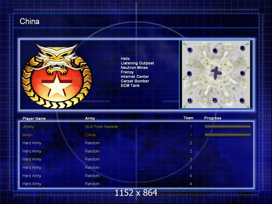Click the 'Internet Center' entry
This screenshot has height=204, width=272.
[x=135, y=77]
